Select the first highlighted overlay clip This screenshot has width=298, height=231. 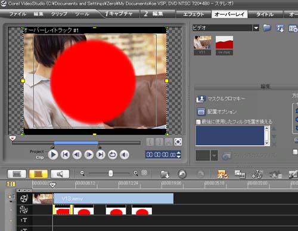pos(63,210)
